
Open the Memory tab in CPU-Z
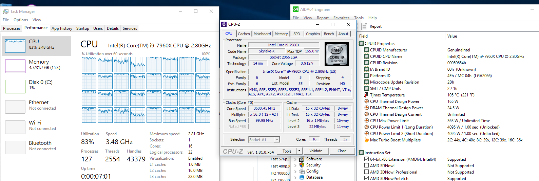coord(281,34)
